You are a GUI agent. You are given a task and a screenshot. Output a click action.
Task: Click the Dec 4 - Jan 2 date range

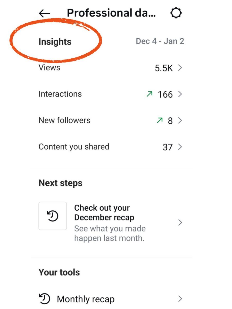pyautogui.click(x=160, y=41)
